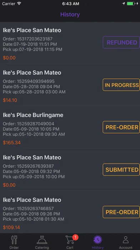Open order number 15317203623187

tap(27, 39)
